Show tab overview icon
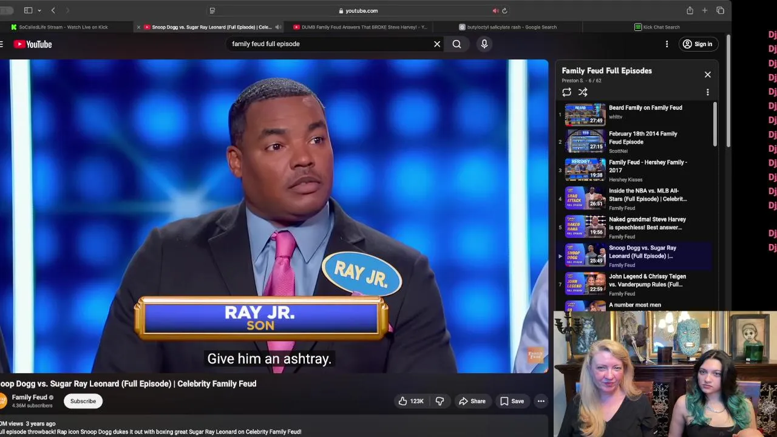The image size is (777, 437). (x=720, y=10)
